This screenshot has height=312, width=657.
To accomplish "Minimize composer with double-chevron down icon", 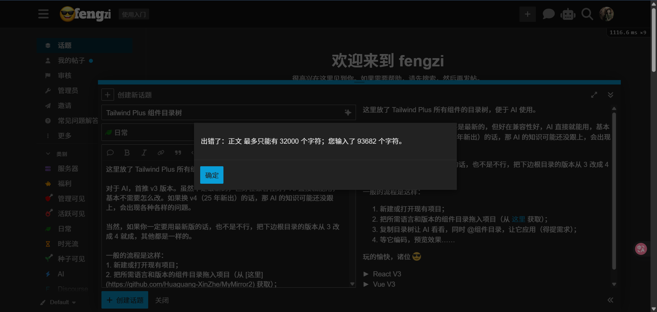I will pyautogui.click(x=610, y=95).
